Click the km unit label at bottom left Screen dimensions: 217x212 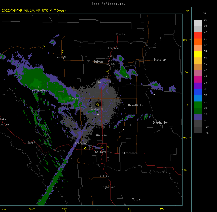(4, 209)
